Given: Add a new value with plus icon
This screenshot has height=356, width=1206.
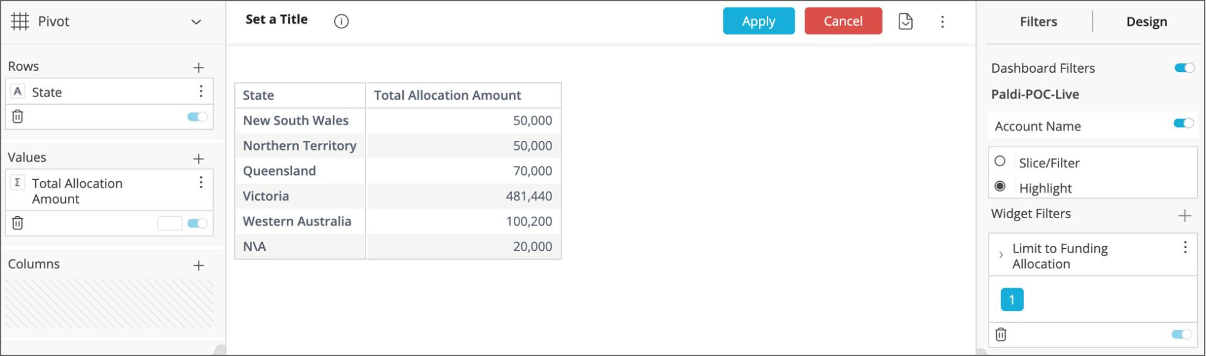Looking at the screenshot, I should (198, 159).
